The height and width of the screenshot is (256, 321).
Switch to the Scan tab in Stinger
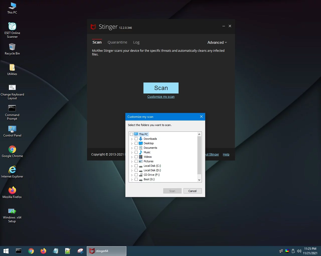pos(97,42)
